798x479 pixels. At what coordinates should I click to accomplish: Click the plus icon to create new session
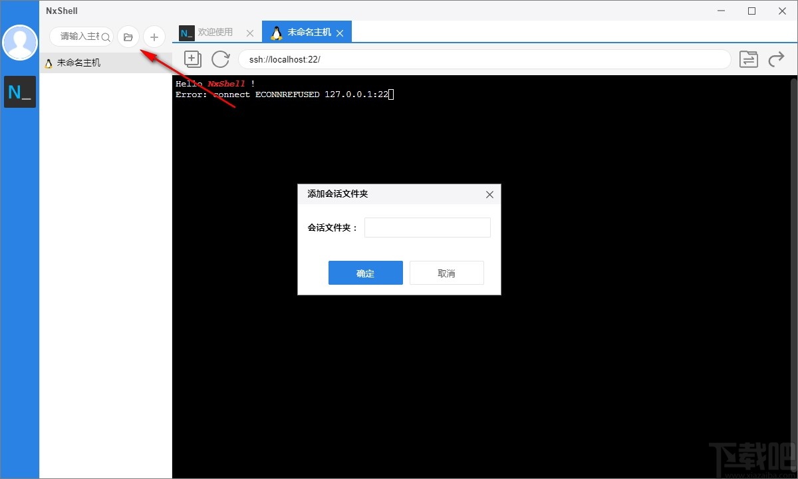coord(154,37)
